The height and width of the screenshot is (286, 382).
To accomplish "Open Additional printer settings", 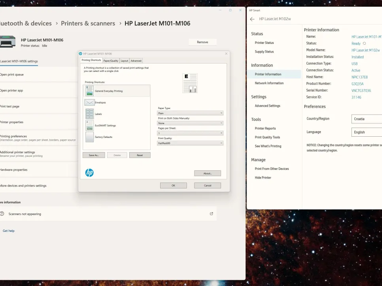I will (x=39, y=154).
